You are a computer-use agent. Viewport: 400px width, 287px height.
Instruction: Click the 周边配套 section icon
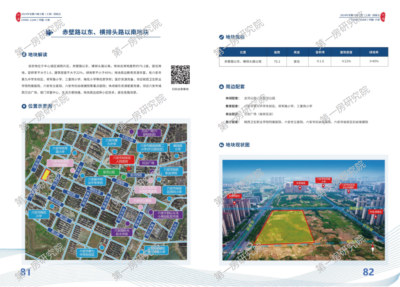(221, 87)
